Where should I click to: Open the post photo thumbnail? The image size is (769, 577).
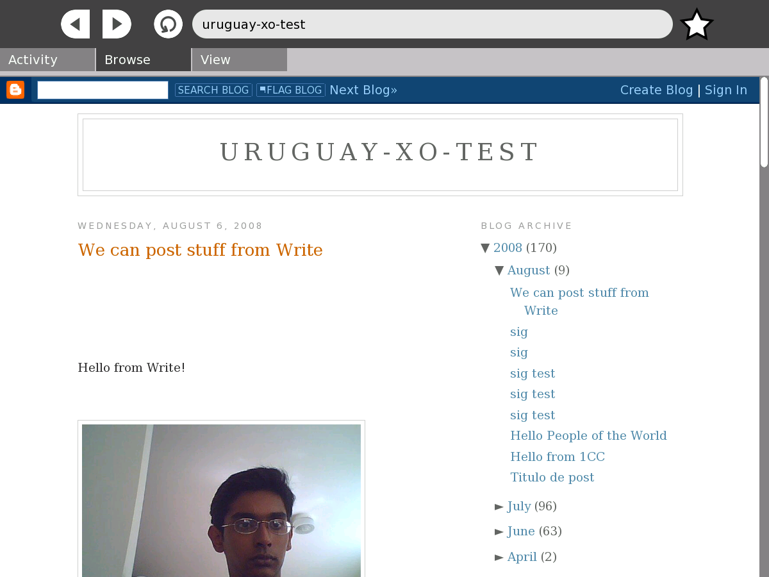coord(221,500)
